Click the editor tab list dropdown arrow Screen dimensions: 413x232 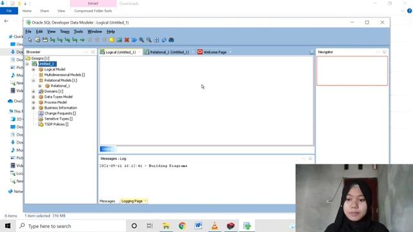coord(312,52)
